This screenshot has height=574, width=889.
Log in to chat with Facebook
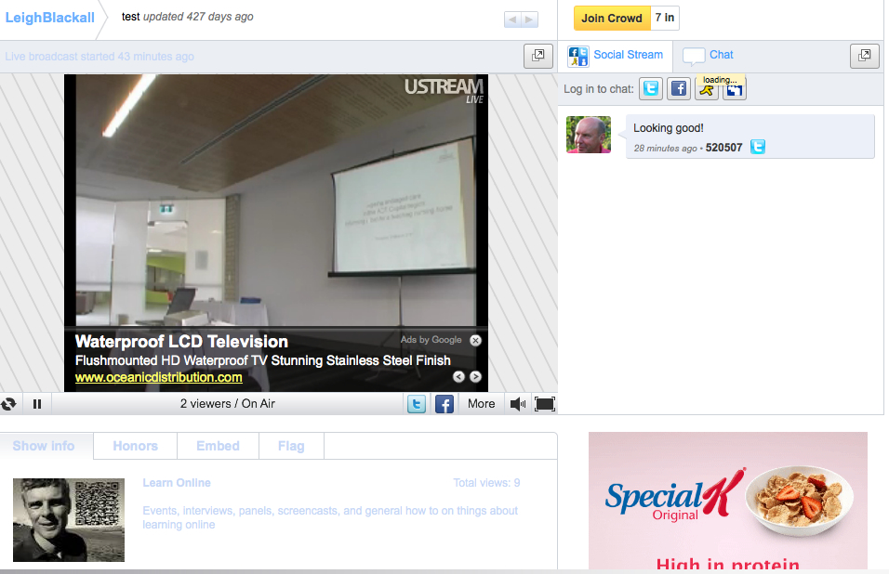click(x=679, y=89)
